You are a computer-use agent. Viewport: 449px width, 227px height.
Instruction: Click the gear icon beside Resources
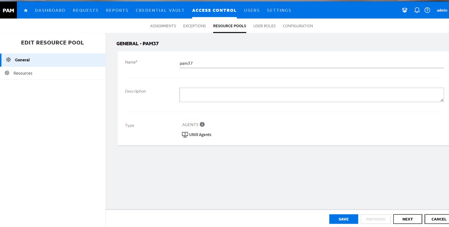(7, 73)
